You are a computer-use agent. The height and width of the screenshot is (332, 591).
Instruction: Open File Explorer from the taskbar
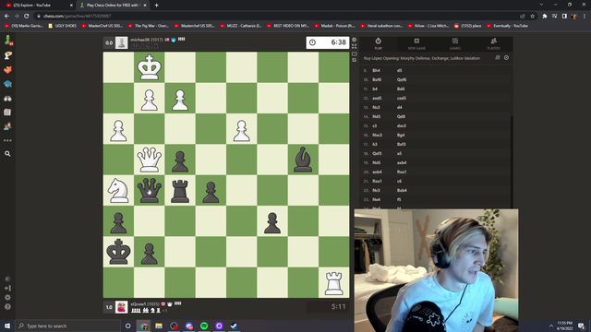click(159, 326)
